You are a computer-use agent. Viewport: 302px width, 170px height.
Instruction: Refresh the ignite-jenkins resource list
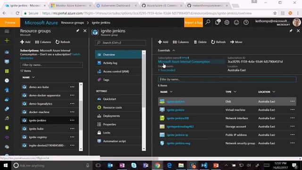click(x=218, y=42)
